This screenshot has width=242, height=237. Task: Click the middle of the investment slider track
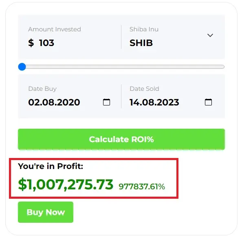click(121, 67)
